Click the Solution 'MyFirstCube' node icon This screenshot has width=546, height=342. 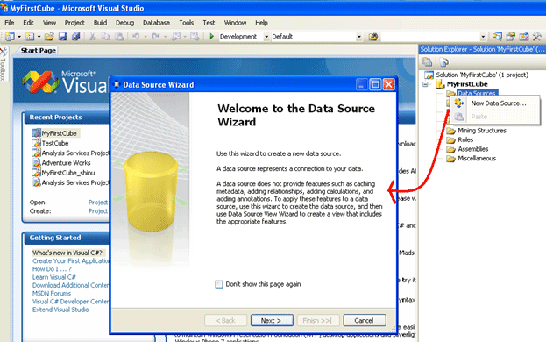coord(429,75)
